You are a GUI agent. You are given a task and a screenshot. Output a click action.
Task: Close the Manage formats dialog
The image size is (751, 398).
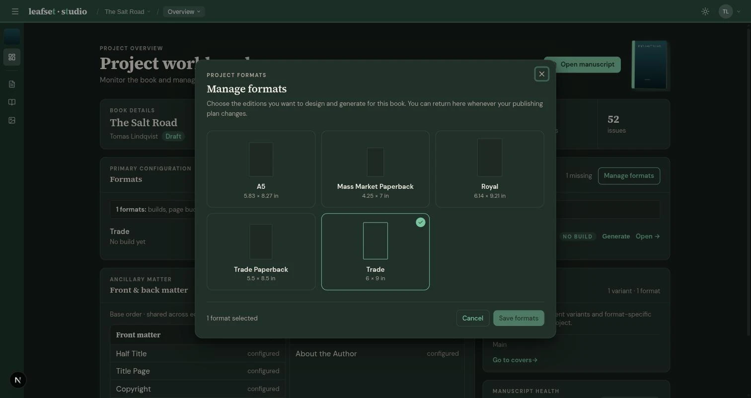point(541,74)
